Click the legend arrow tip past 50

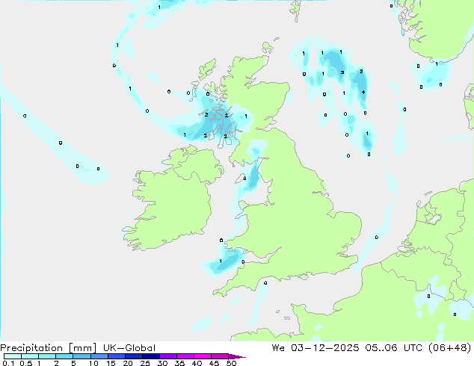241,357
